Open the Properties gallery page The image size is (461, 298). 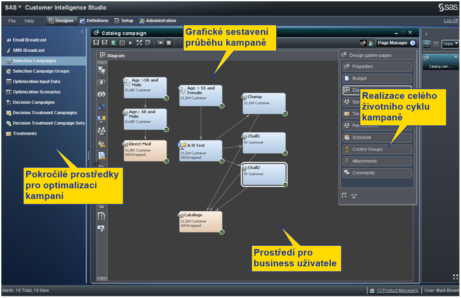point(377,67)
